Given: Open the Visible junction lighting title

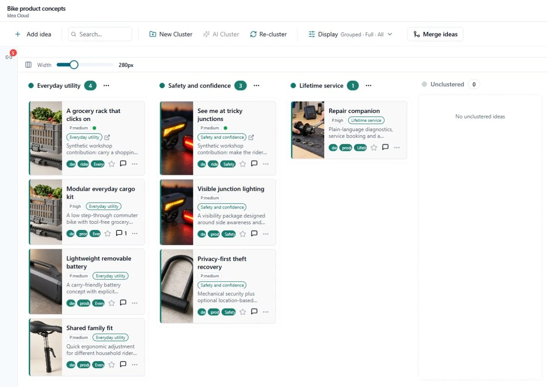Looking at the screenshot, I should (x=231, y=189).
